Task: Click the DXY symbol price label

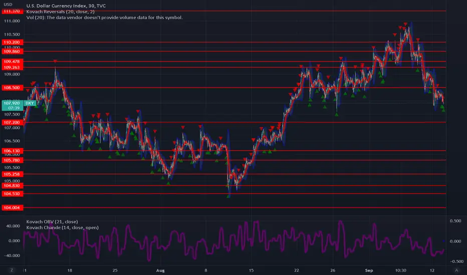Action: 30,103
